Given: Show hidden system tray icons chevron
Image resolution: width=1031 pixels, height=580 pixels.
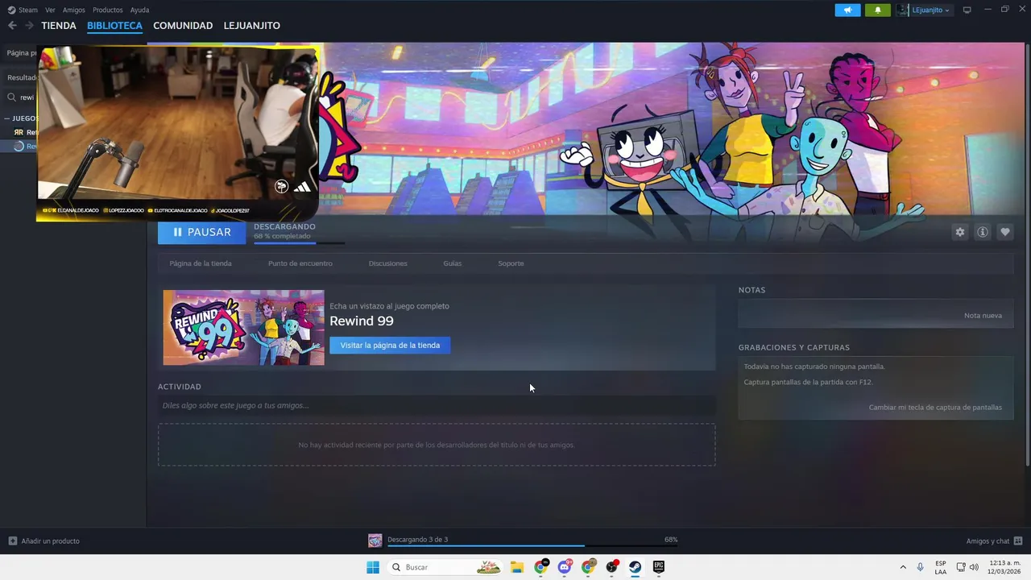Looking at the screenshot, I should coord(903,567).
